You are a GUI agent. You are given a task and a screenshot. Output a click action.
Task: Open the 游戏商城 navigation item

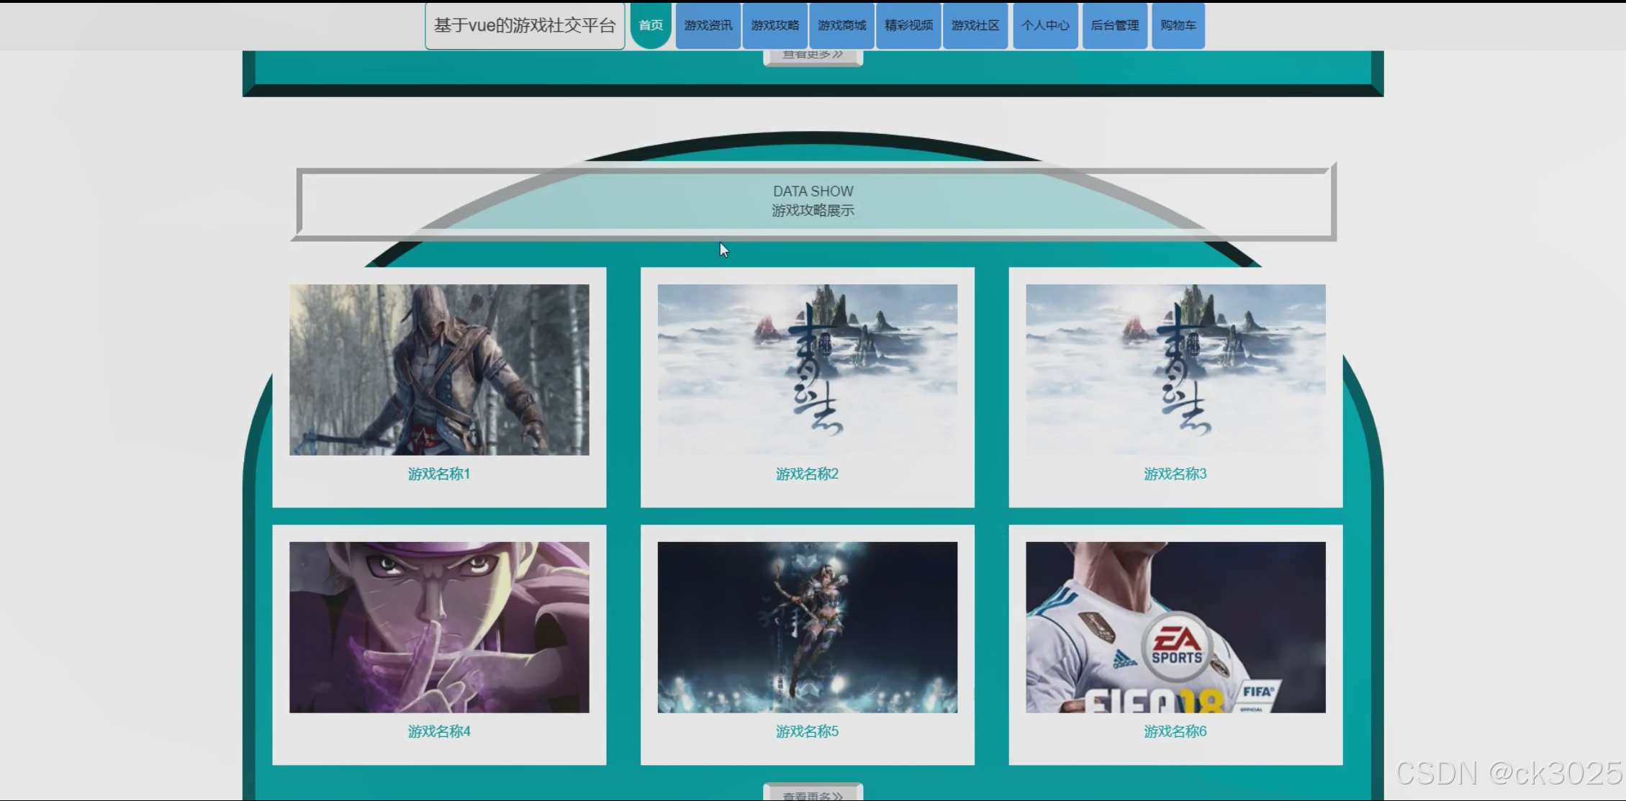pos(841,25)
